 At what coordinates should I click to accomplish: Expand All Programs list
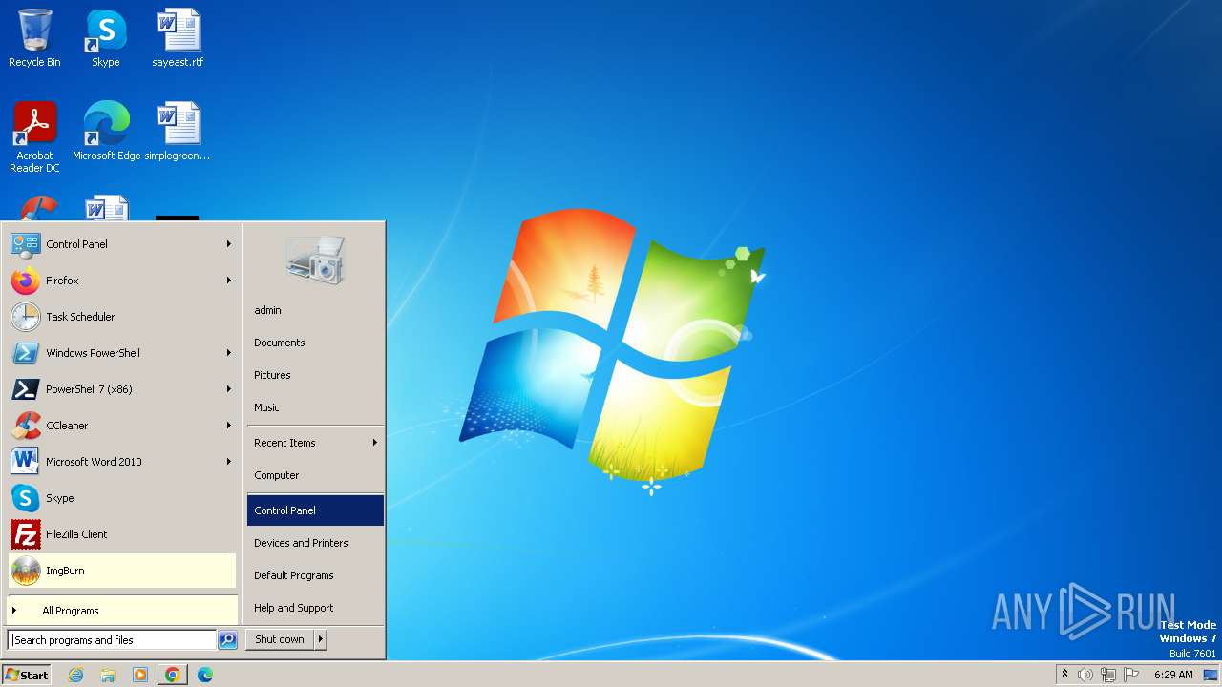click(x=122, y=611)
